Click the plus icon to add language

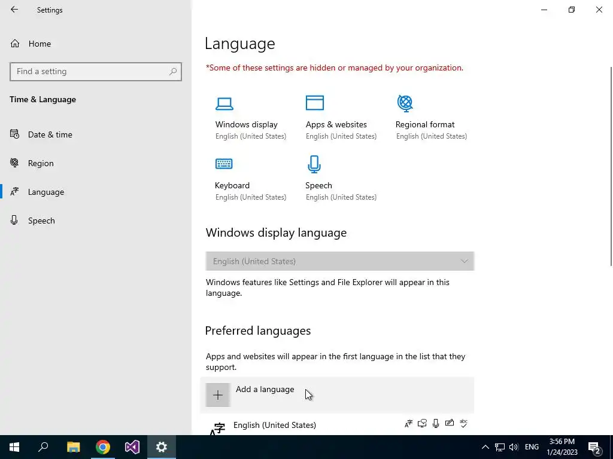[218, 395]
